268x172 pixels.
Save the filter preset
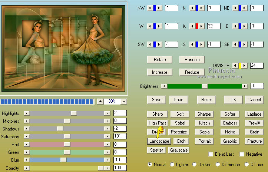(x=156, y=100)
